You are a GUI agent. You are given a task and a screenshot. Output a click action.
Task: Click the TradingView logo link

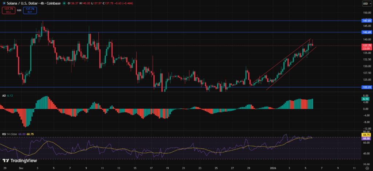(20, 160)
